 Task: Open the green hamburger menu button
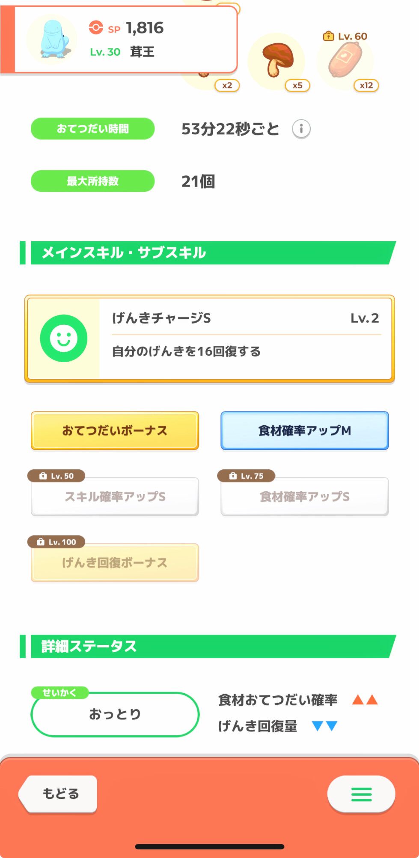tap(361, 794)
